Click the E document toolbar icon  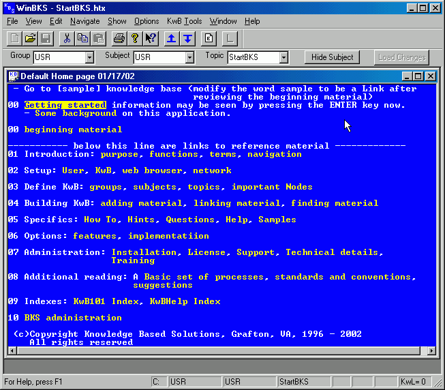tap(209, 38)
